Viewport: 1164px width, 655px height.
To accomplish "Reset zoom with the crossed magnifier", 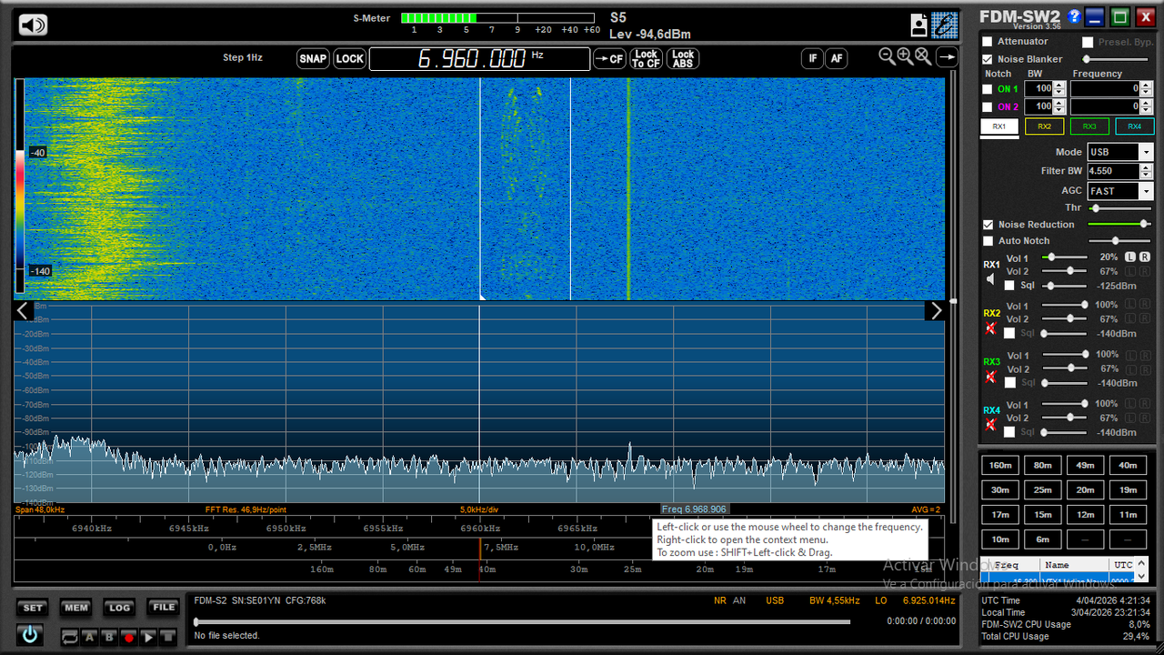I will click(923, 56).
